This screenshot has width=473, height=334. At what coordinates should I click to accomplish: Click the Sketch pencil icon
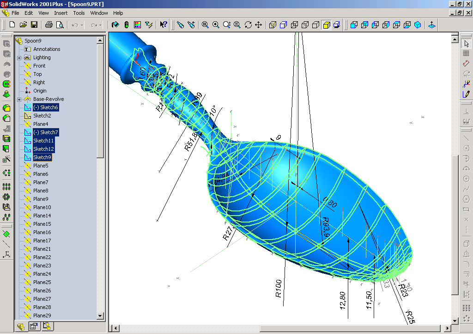pos(466,94)
